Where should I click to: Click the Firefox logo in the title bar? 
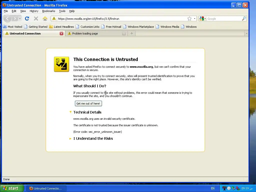click(4, 5)
